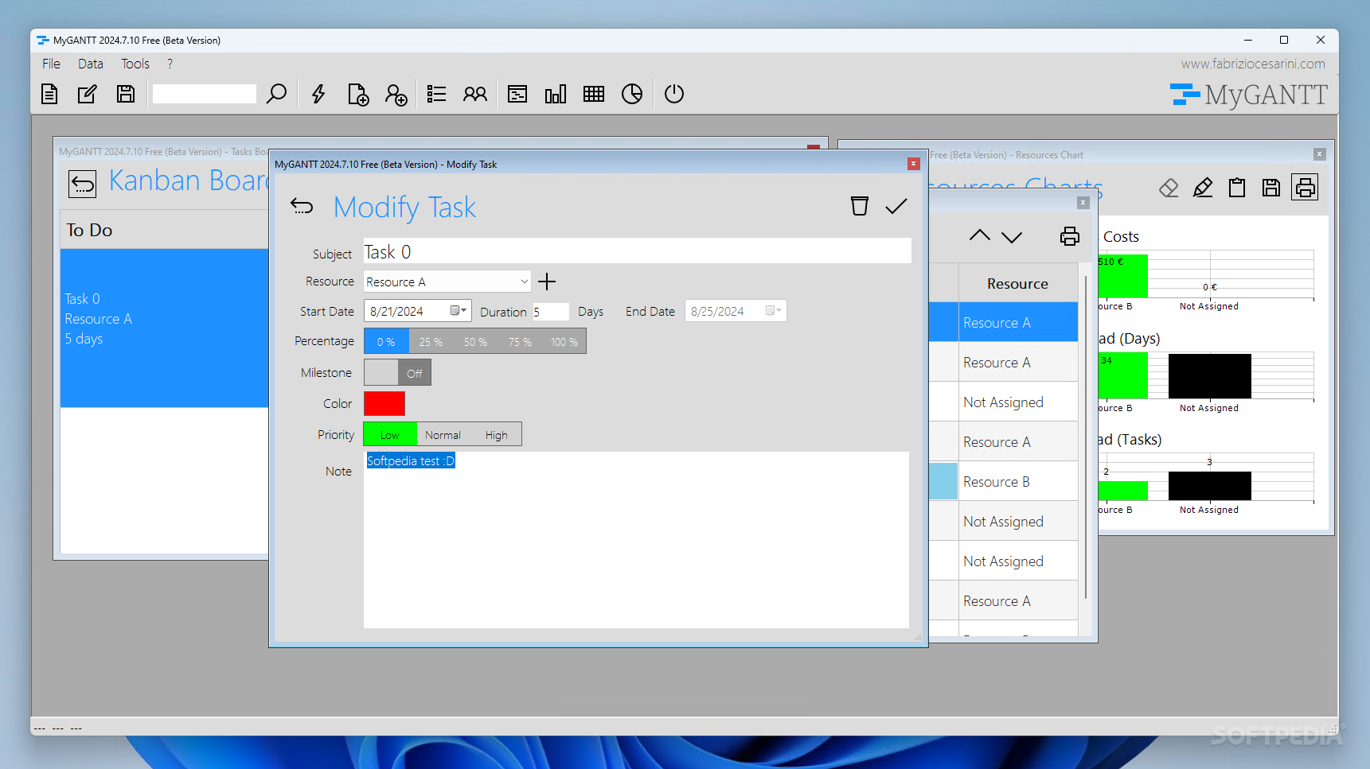Viewport: 1370px width, 769px height.
Task: Click eraser icon in Resources Chart
Action: (x=1169, y=188)
